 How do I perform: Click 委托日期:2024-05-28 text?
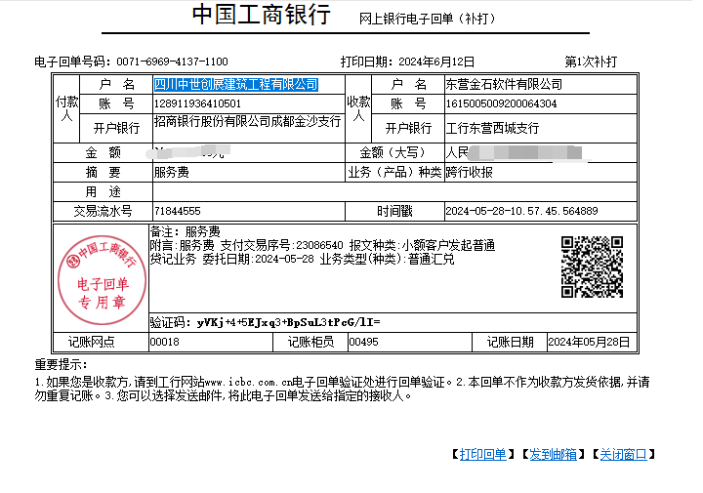click(258, 259)
